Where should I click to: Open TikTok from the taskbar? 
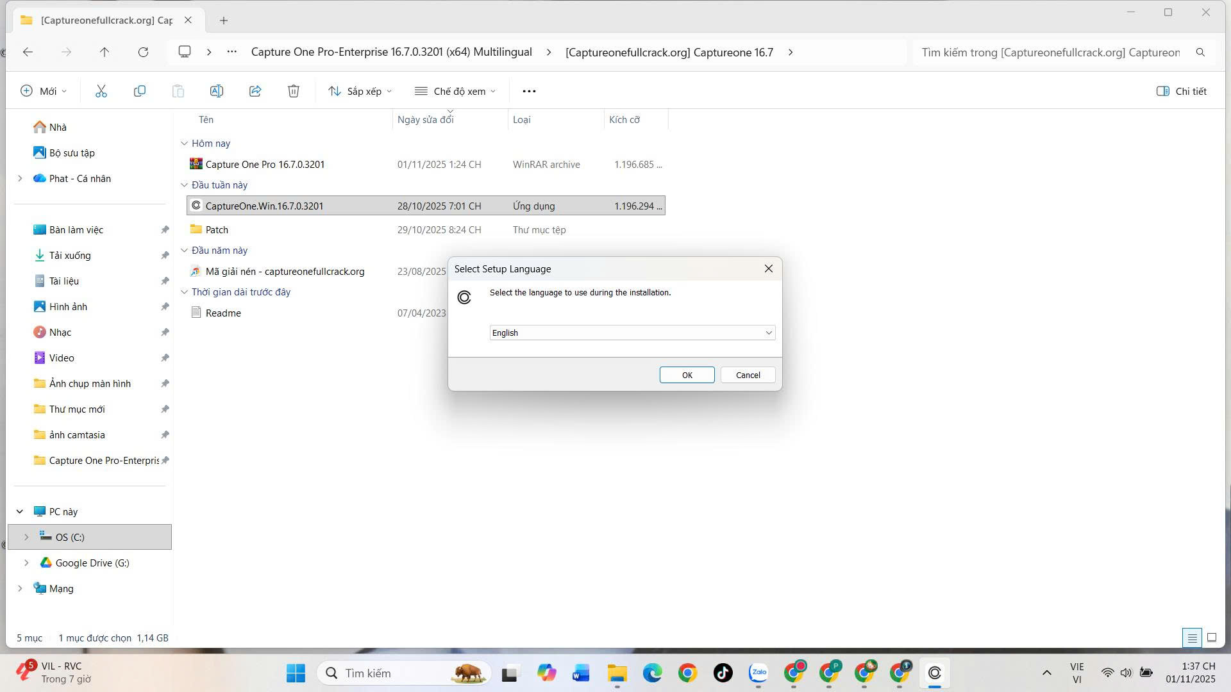[x=723, y=673]
